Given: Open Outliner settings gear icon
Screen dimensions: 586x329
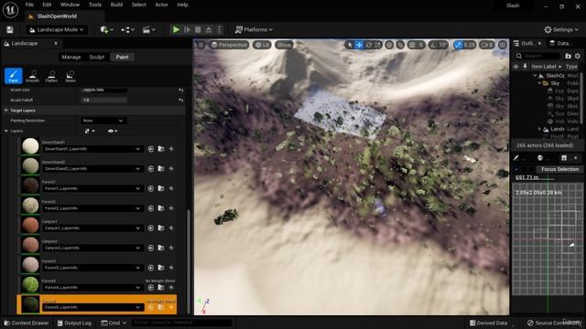Looking at the screenshot, I should click(x=578, y=56).
